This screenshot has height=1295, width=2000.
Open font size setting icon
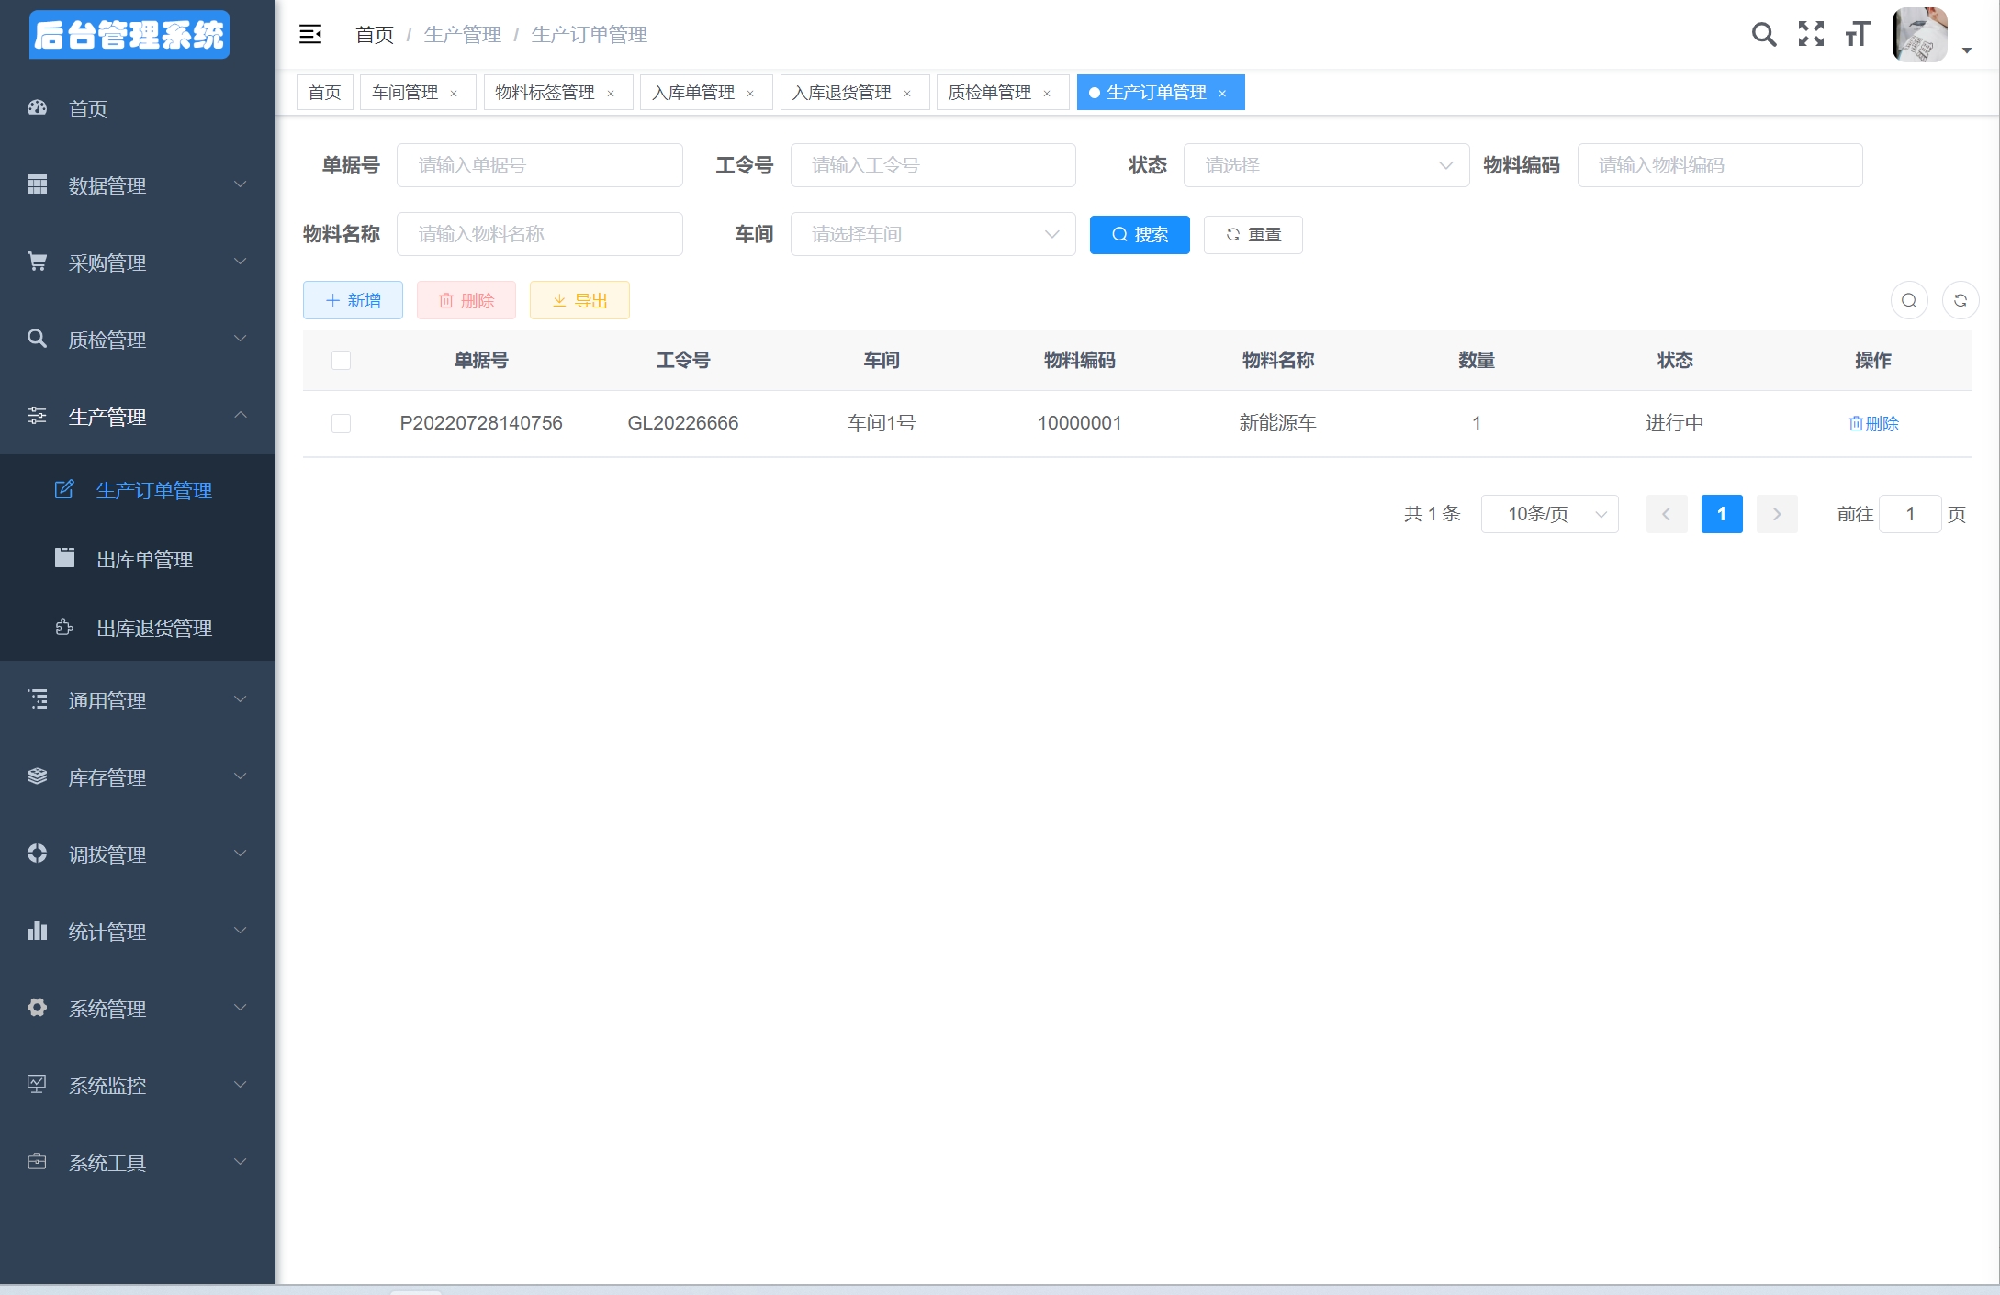point(1858,35)
